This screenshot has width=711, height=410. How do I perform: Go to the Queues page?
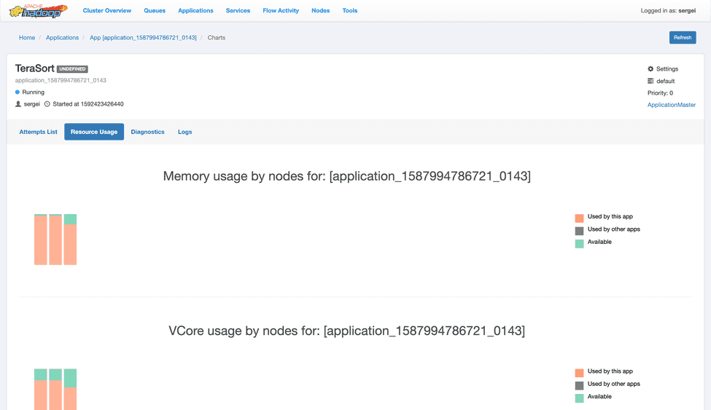(155, 11)
